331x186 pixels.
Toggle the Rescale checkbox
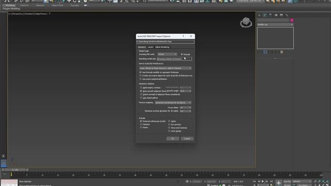click(x=182, y=54)
